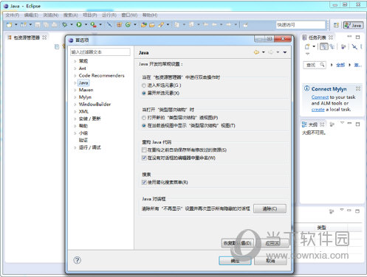Image resolution: width=367 pixels, height=277 pixels.
Task: Open the 搜索(A) menu
Action: (x=71, y=15)
